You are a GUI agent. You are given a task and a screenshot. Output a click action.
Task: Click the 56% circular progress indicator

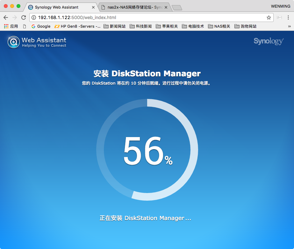pyautogui.click(x=147, y=150)
